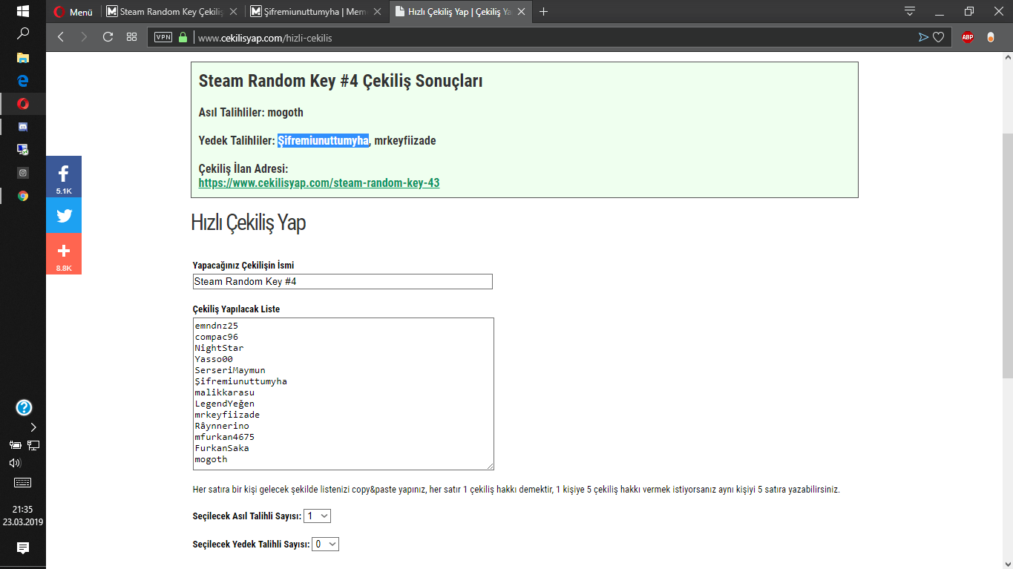This screenshot has height=569, width=1013.
Task: Click inside the Çekiliş Yapılacak Liste textarea
Action: [x=343, y=394]
